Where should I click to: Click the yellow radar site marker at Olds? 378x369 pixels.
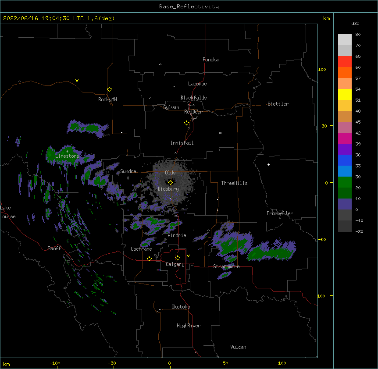pyautogui.click(x=170, y=182)
